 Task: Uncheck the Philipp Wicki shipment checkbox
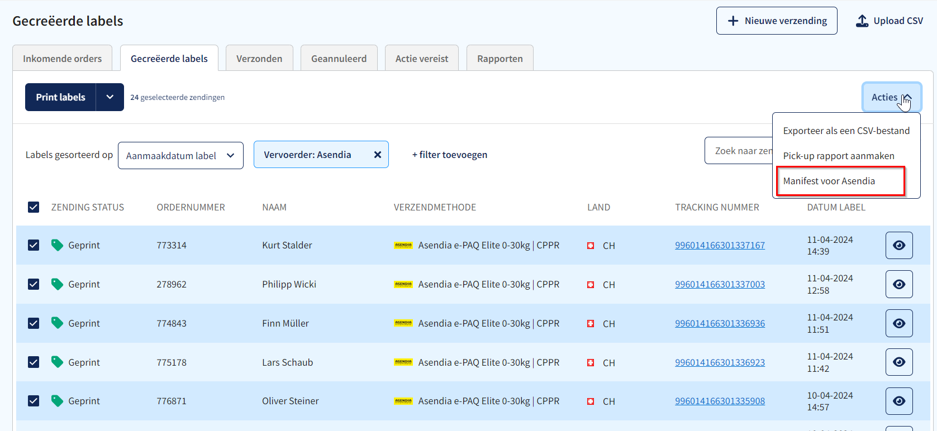[x=34, y=284]
